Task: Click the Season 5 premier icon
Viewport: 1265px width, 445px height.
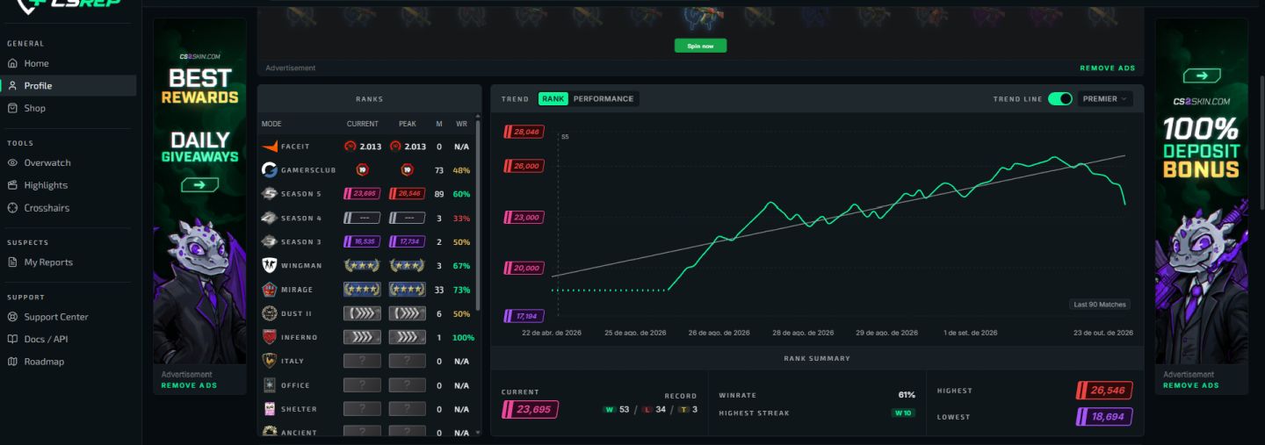Action: pyautogui.click(x=270, y=193)
